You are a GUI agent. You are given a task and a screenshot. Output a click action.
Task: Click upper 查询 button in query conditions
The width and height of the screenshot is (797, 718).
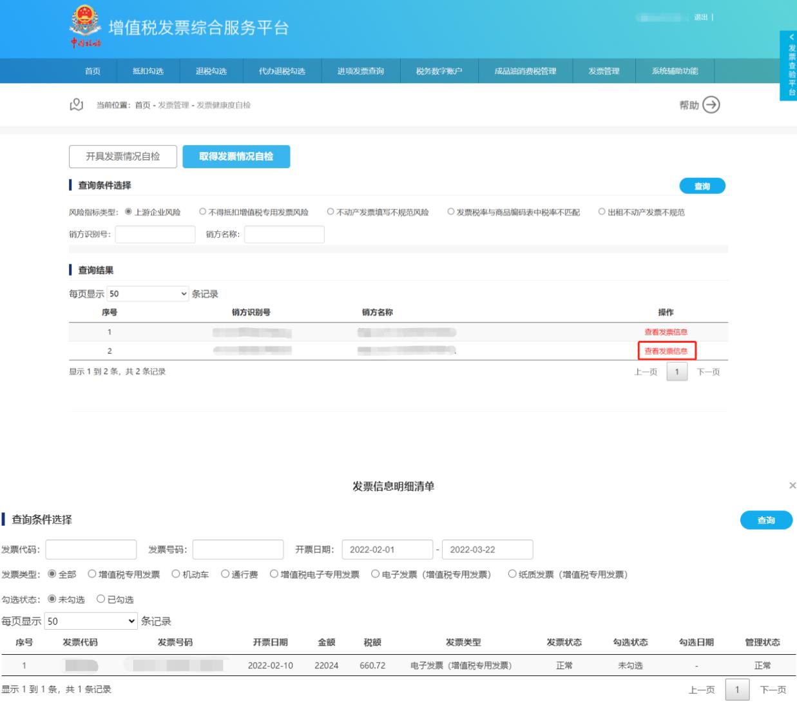(x=702, y=186)
